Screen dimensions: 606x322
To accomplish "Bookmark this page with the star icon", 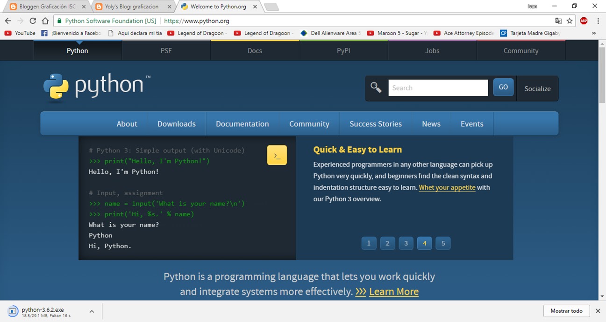I will coord(570,21).
